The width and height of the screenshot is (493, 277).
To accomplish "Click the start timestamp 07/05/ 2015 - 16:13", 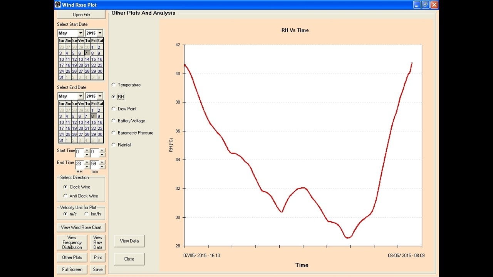I will [202, 255].
